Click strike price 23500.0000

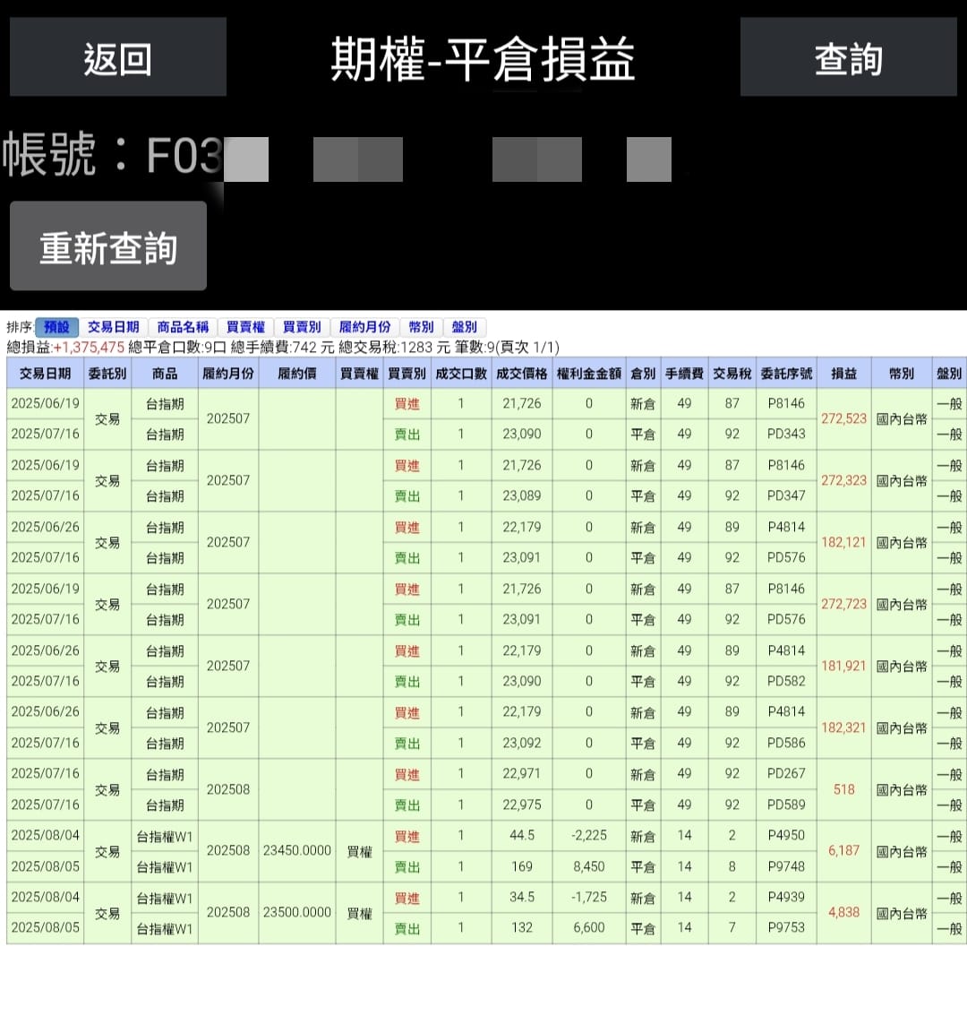click(297, 913)
